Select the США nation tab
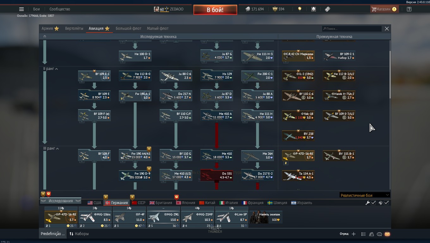Viewport: 430px width, 243px height. tap(94, 203)
